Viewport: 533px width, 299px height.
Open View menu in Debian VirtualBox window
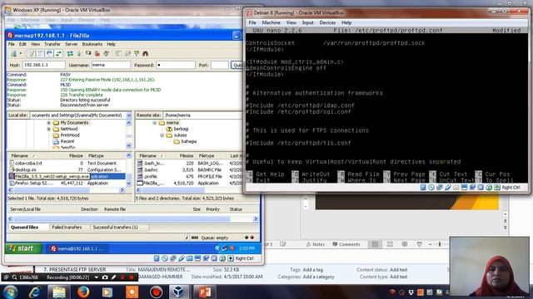click(x=291, y=22)
